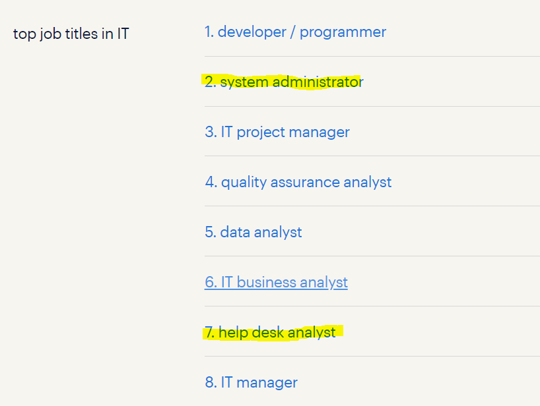Click the highlighted system administrator link
Screen dimensions: 540x406
click(284, 82)
